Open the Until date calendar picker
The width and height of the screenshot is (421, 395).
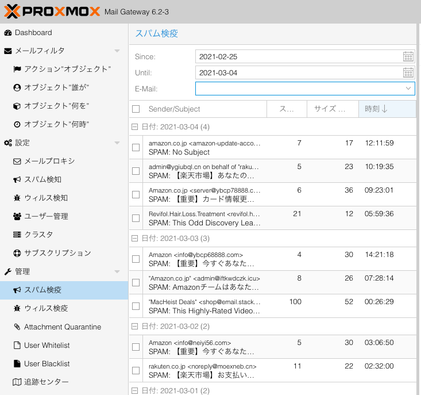click(408, 73)
